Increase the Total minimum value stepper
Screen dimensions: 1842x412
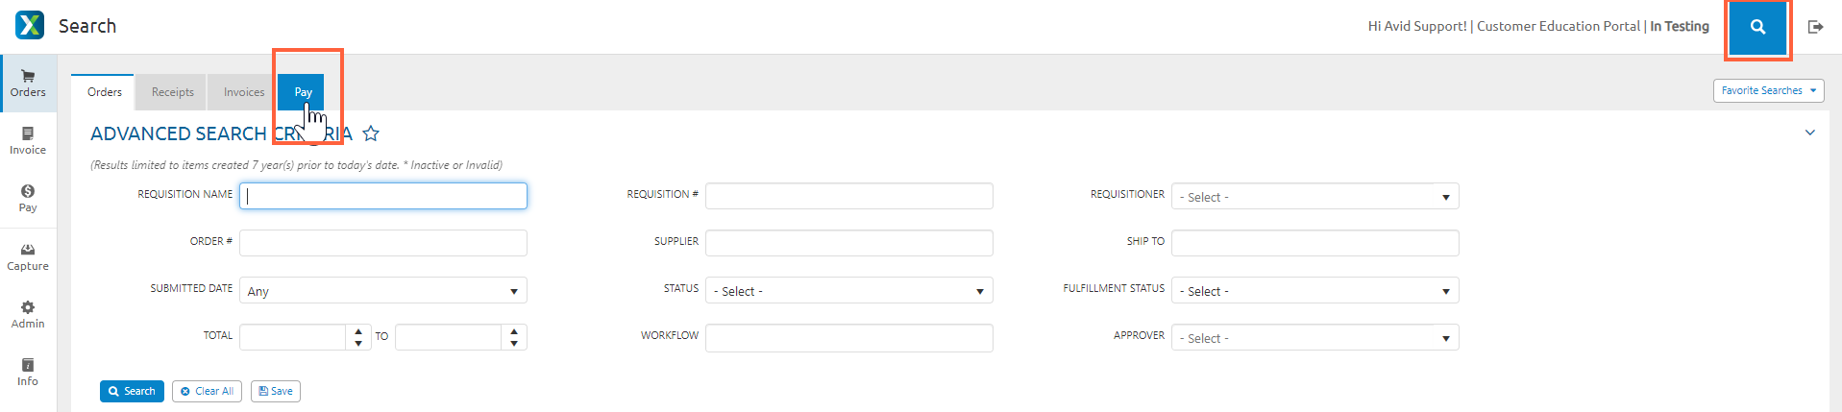click(358, 331)
